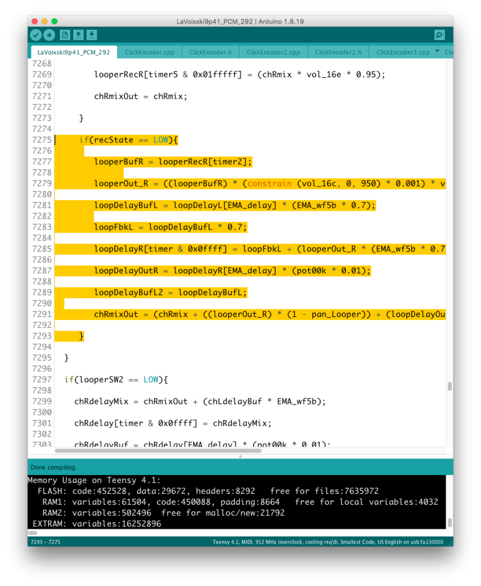
Task: Click the EXTRAM variables console line
Action: point(97,524)
